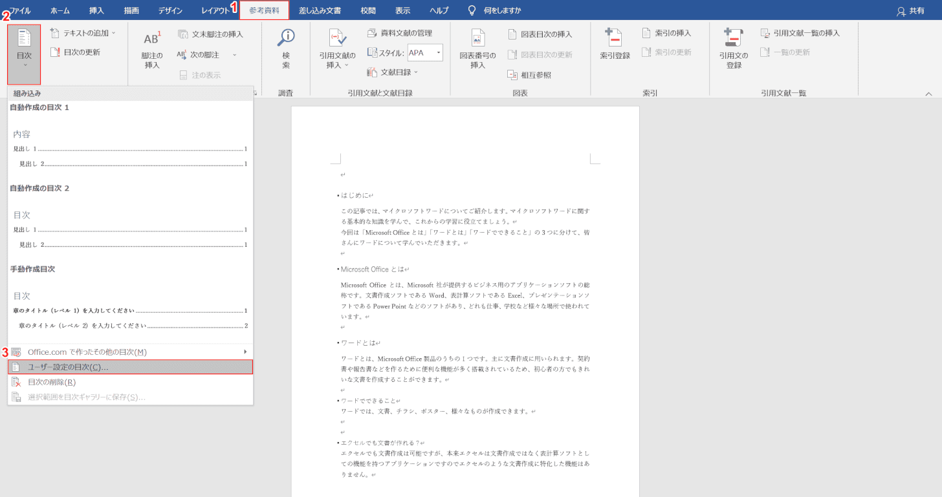Screen dimensions: 942x497
Task: Collapse the ribbon with the chevron
Action: 928,94
